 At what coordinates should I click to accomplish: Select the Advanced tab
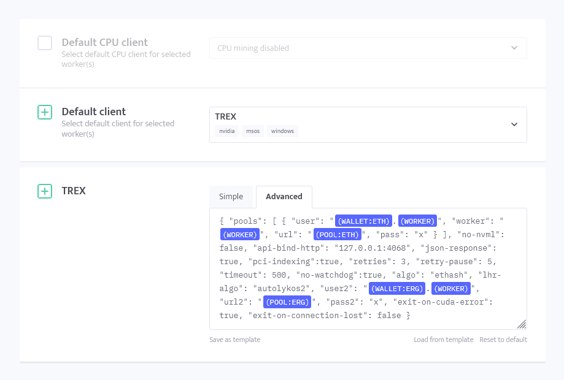tap(284, 197)
